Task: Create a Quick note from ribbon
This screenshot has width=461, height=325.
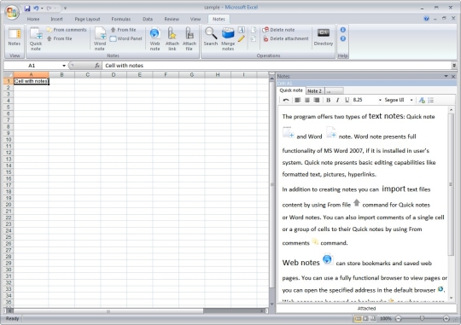Action: pyautogui.click(x=36, y=38)
